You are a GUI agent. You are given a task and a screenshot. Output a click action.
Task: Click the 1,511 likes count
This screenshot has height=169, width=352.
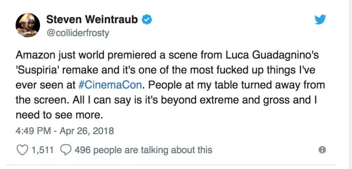coord(42,150)
